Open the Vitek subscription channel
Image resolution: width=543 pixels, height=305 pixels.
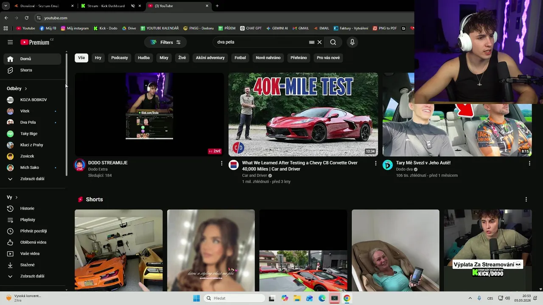point(32,111)
